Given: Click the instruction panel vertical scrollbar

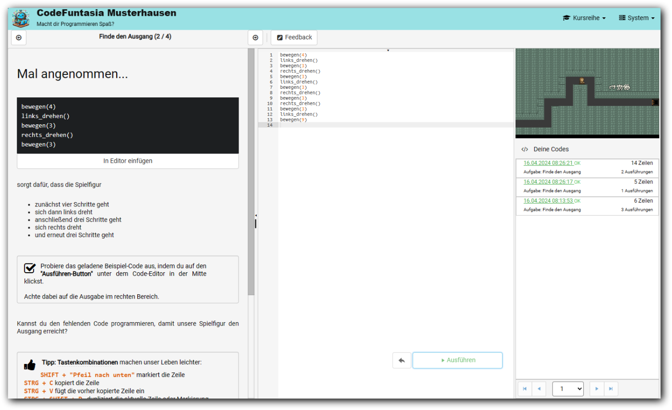Looking at the screenshot, I should (x=251, y=173).
